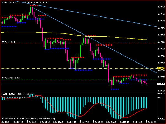Click the '2 Jul 11:15' time label
Viewport: 166px width, 124px height.
tap(45, 122)
